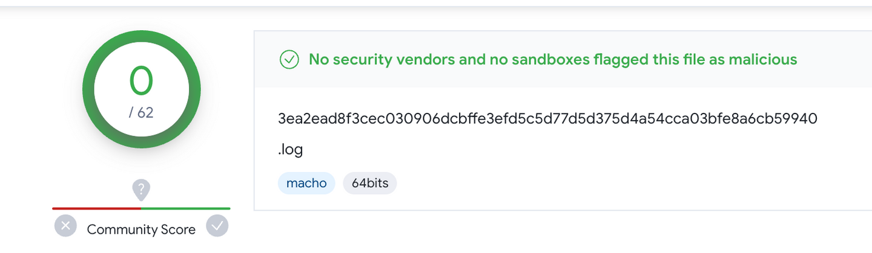Image resolution: width=872 pixels, height=253 pixels.
Task: Select the macho tag
Action: tap(306, 183)
